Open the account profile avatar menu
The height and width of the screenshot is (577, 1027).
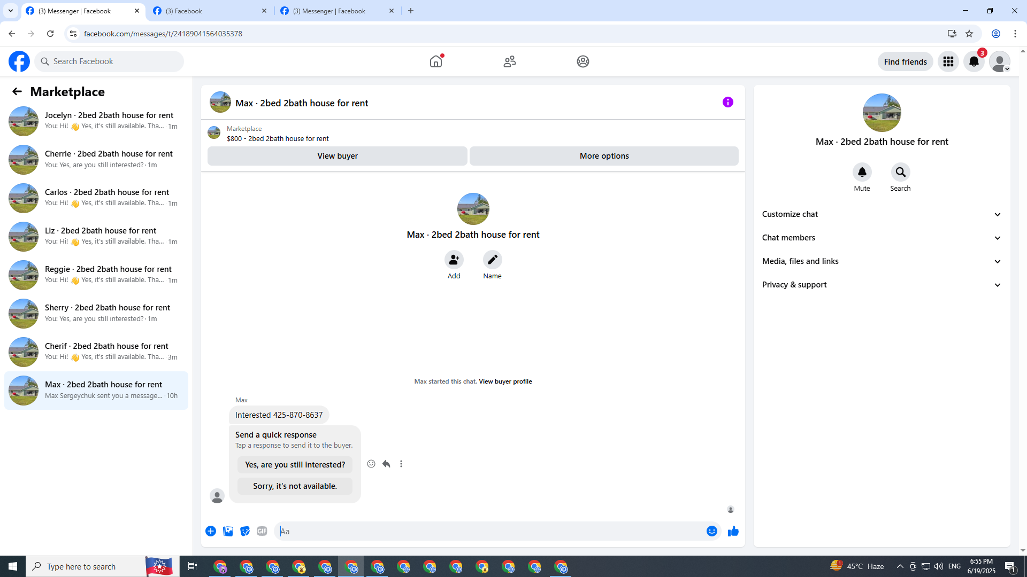[x=1000, y=61]
